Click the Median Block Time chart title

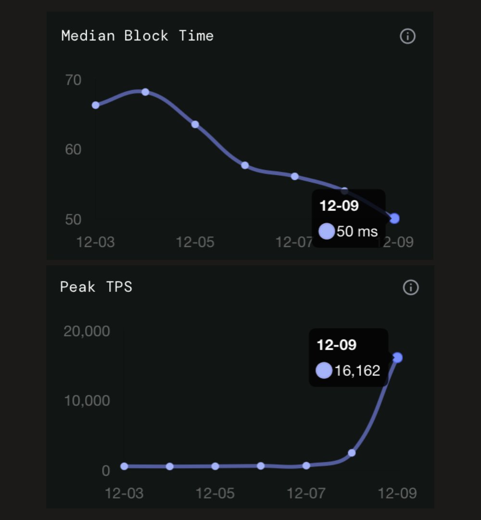(138, 36)
